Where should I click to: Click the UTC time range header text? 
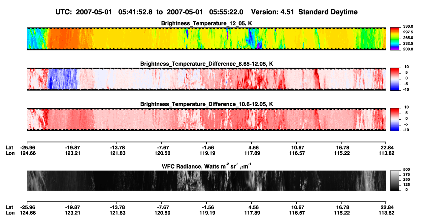[x=150, y=12]
